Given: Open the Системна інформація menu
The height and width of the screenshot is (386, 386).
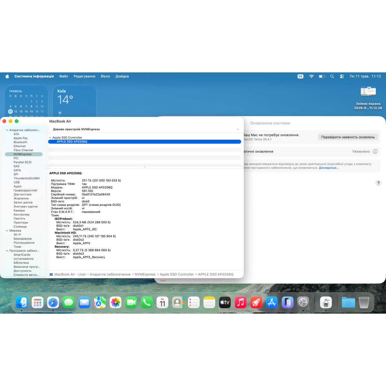Looking at the screenshot, I should pos(34,76).
